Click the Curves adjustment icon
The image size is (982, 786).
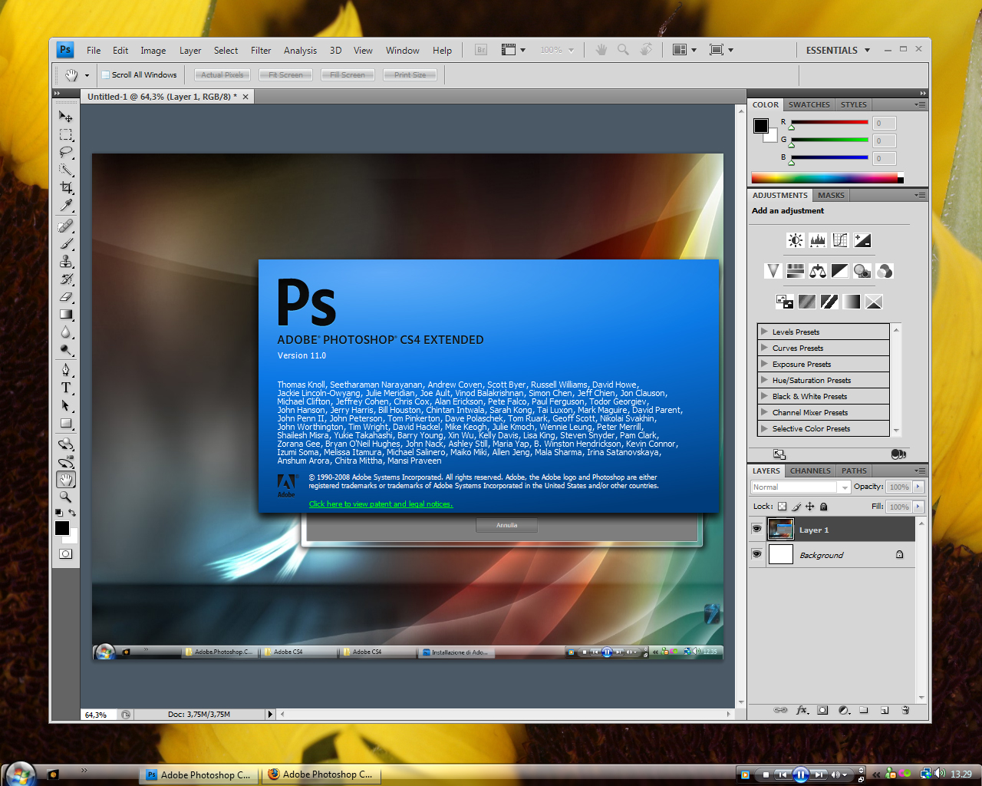(x=840, y=240)
